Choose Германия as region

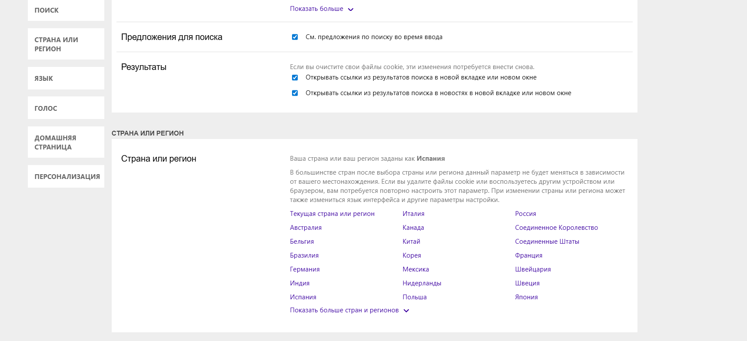coord(305,269)
